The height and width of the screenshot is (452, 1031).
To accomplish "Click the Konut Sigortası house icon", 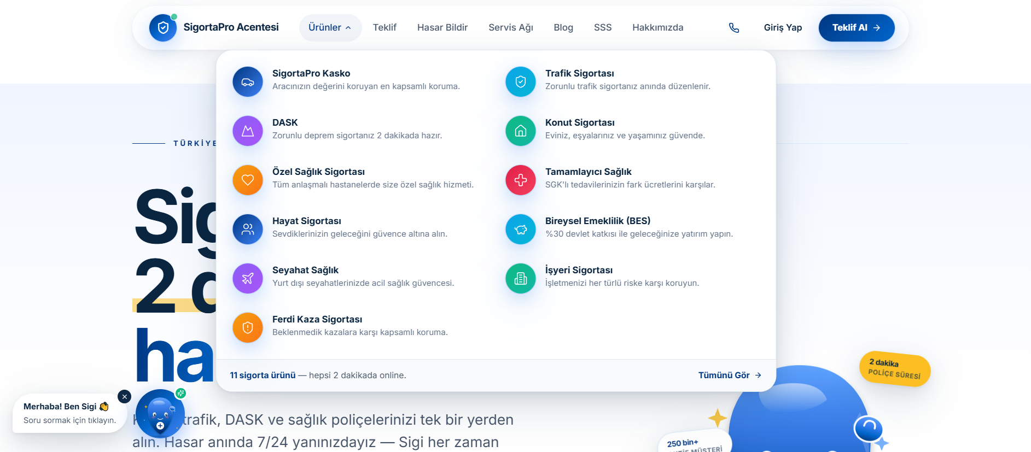I will click(x=521, y=131).
